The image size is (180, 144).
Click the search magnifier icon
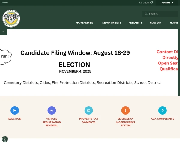tap(146, 14)
